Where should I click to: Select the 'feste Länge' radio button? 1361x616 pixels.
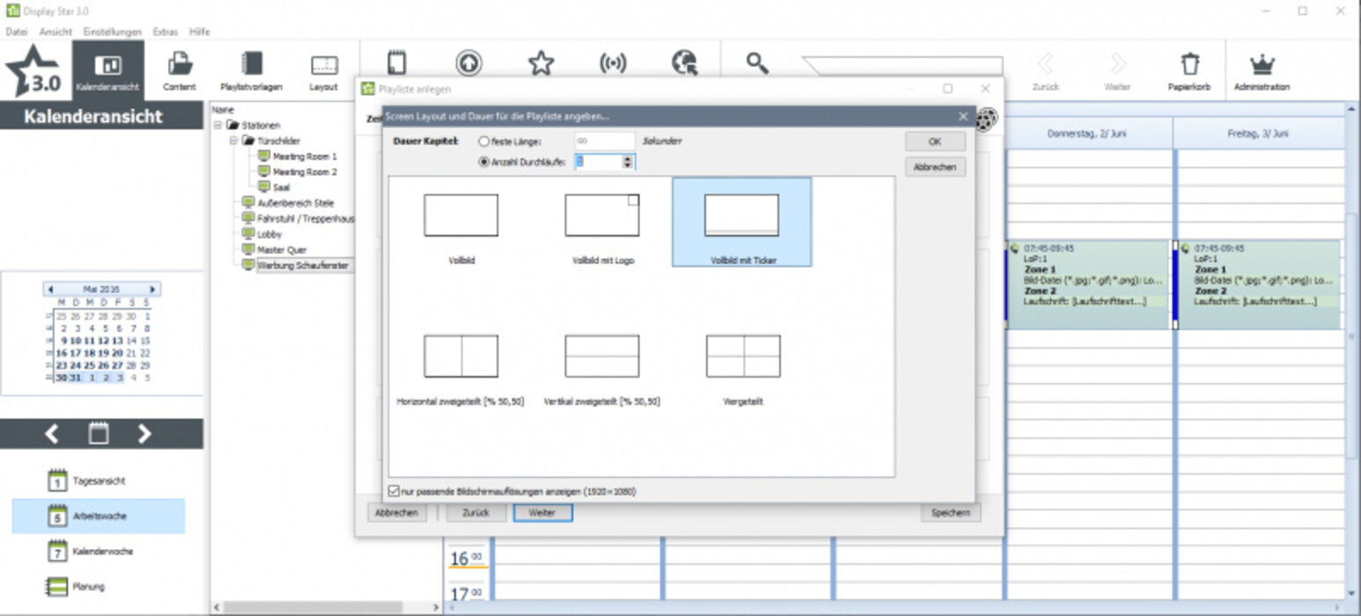(x=483, y=142)
